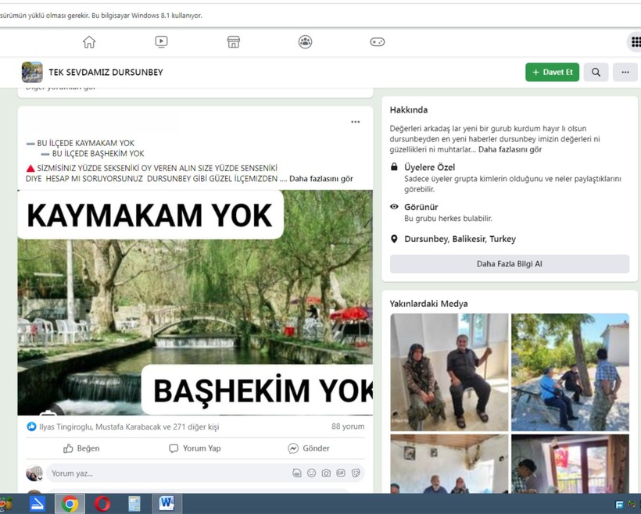Click the Dursunbey, Balikesir, Turkey location text
The height and width of the screenshot is (514, 641).
[x=460, y=239]
